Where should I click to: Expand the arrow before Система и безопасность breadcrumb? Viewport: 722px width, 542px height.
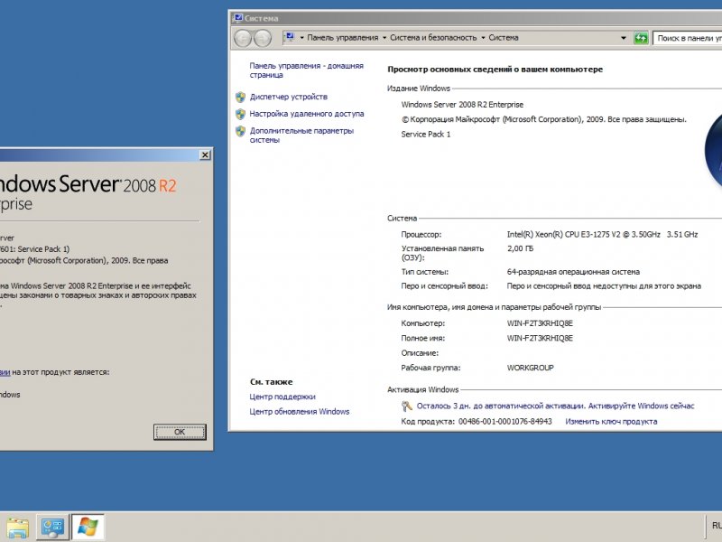384,38
